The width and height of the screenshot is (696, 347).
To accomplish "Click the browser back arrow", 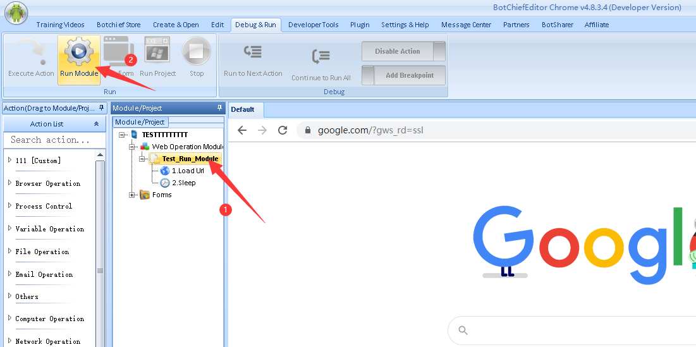I will [241, 130].
